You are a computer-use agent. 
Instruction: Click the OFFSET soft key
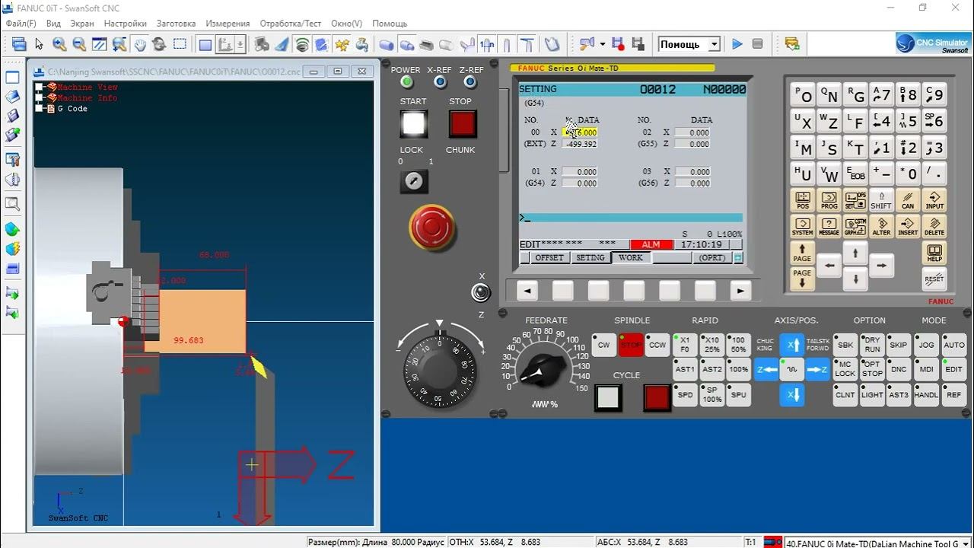pos(549,257)
